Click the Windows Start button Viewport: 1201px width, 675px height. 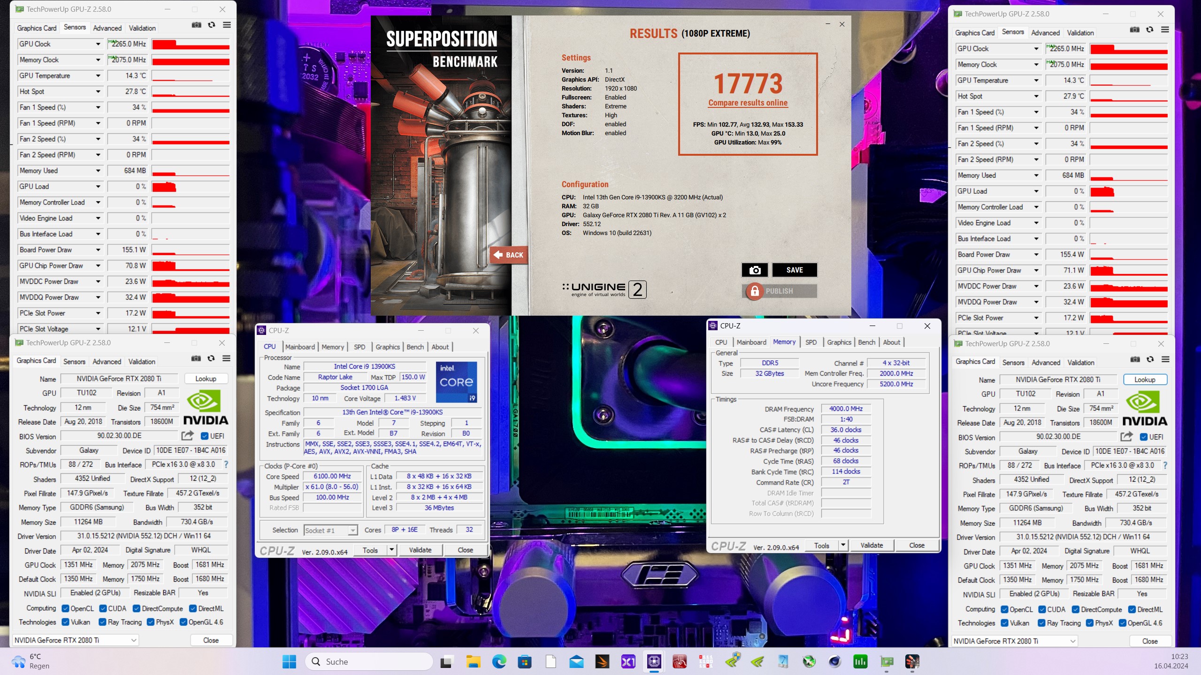click(289, 661)
